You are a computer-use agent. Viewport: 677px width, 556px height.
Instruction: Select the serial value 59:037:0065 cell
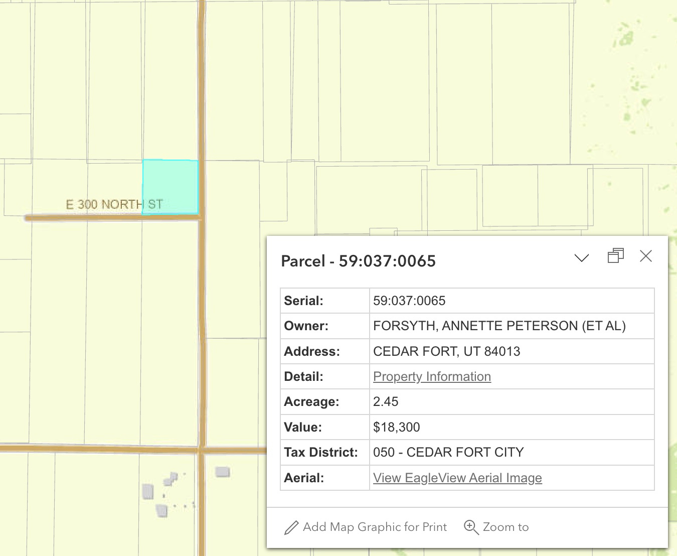pyautogui.click(x=512, y=301)
